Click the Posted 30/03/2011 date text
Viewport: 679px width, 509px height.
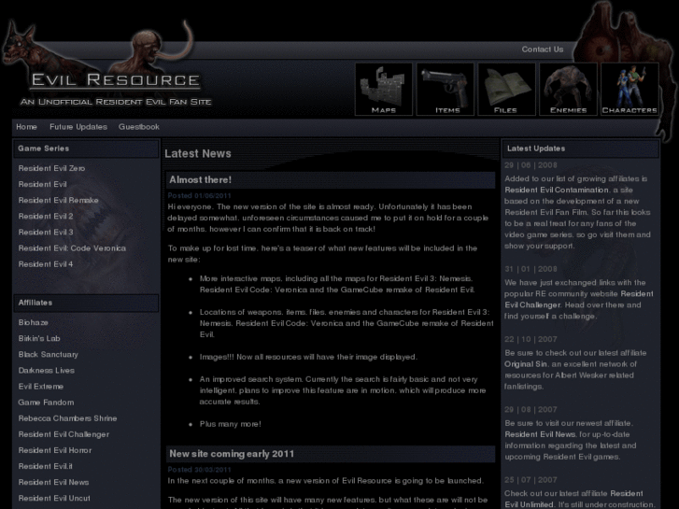pyautogui.click(x=199, y=470)
